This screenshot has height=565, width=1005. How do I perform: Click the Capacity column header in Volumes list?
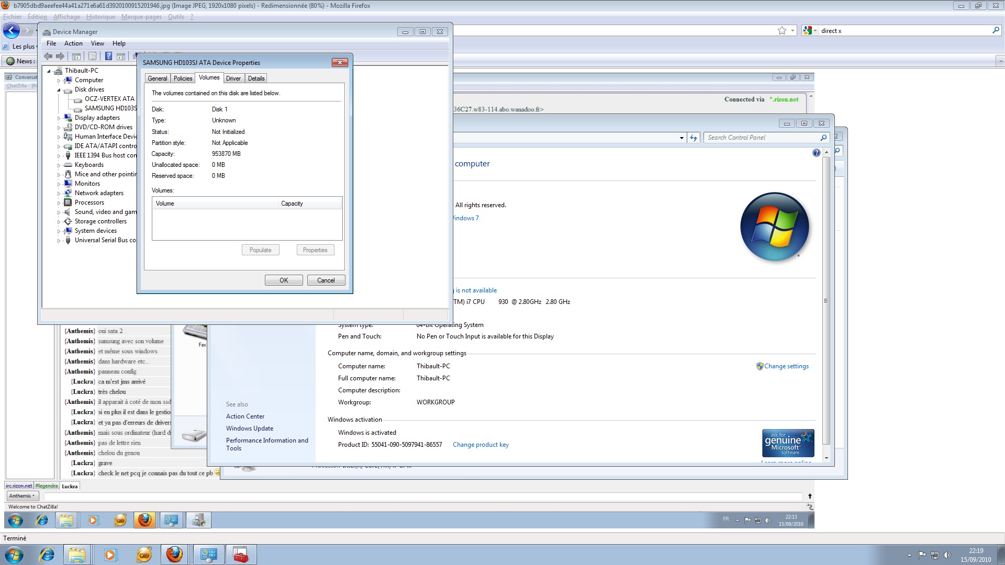[x=310, y=204]
